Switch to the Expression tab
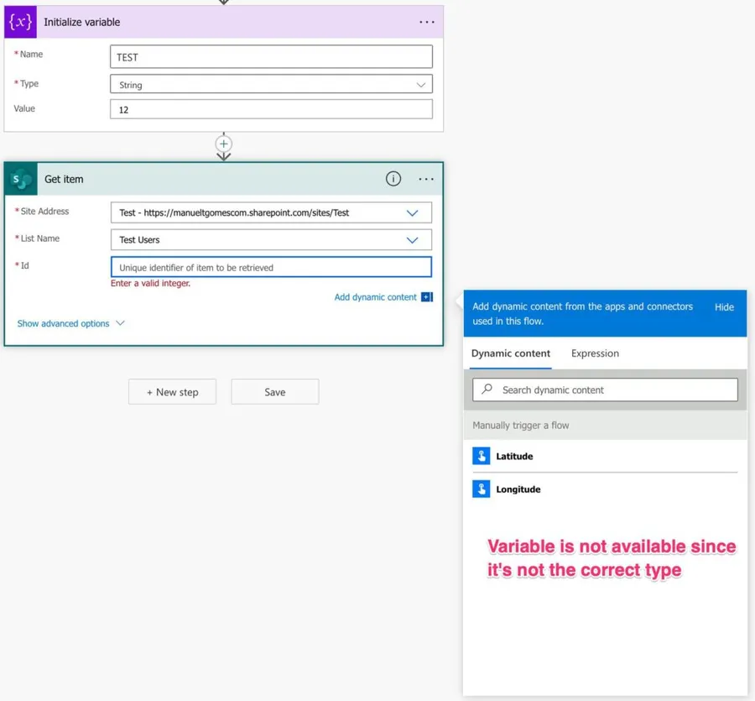This screenshot has height=701, width=755. (595, 353)
